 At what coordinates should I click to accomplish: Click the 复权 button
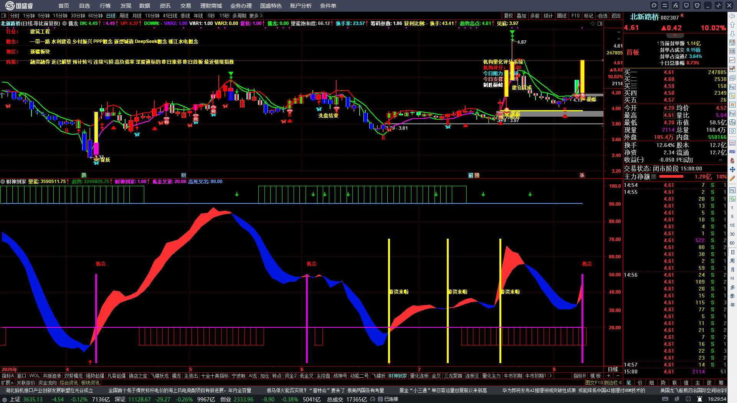[x=509, y=16]
